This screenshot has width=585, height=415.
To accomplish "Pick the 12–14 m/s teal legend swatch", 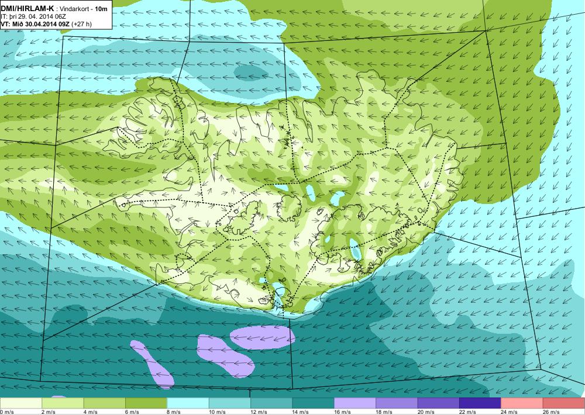I will coord(271,403).
